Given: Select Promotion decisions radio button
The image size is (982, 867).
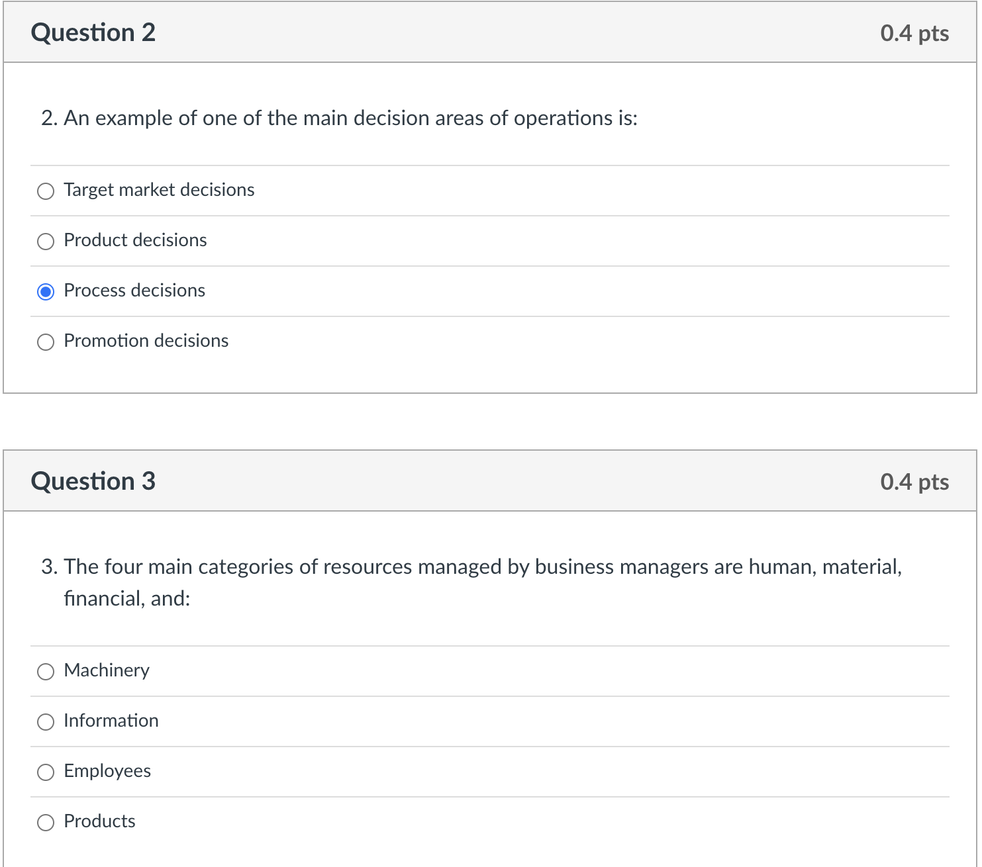Looking at the screenshot, I should (46, 342).
